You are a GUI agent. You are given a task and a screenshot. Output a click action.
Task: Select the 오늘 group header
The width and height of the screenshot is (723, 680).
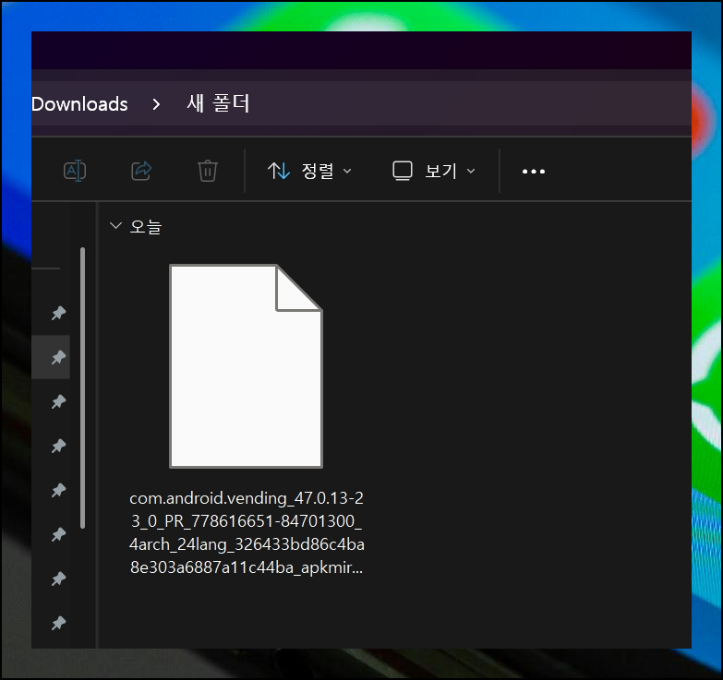(x=146, y=227)
